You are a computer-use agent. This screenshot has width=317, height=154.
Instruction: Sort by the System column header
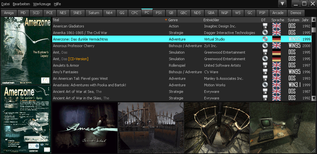(293, 20)
